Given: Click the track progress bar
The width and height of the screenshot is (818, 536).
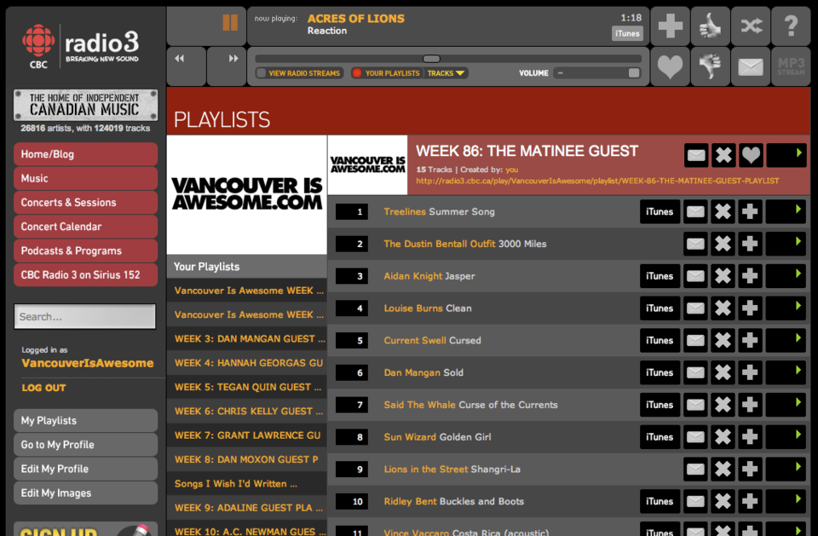Looking at the screenshot, I should click(x=448, y=59).
